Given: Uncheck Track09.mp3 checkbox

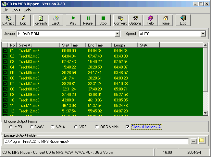Looking at the screenshot, I should coord(6,95).
